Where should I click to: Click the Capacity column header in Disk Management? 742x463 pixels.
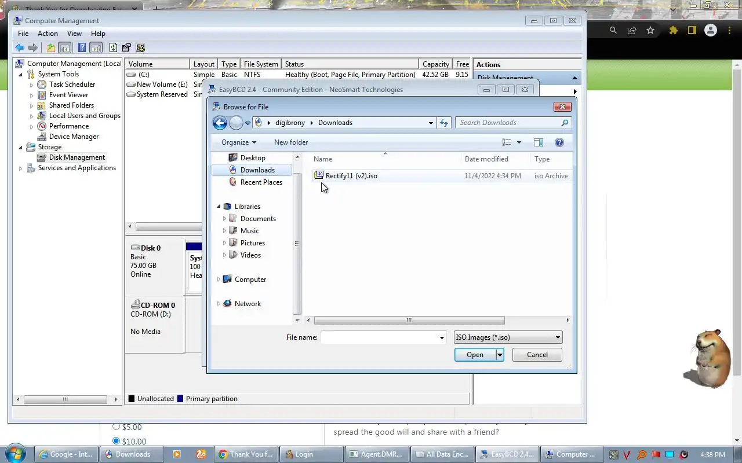pyautogui.click(x=435, y=64)
